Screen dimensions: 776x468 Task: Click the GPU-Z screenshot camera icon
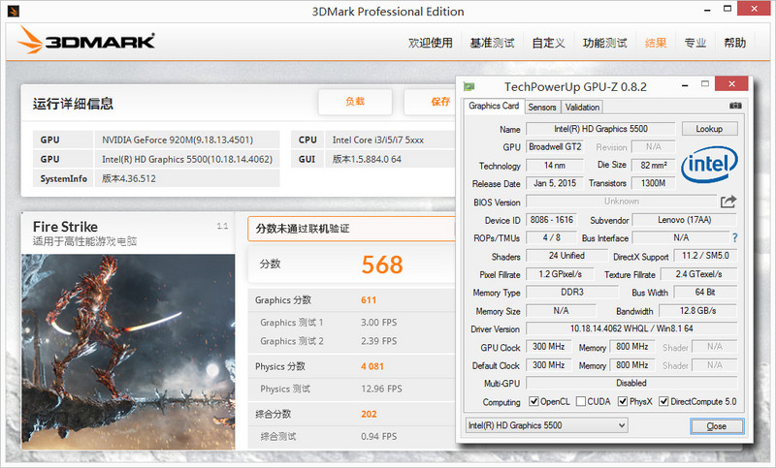point(735,106)
